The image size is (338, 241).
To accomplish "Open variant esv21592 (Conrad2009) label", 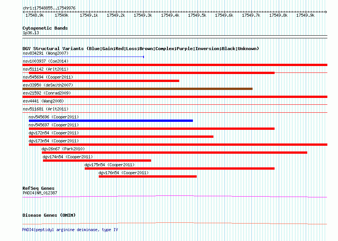I will coord(47,93).
